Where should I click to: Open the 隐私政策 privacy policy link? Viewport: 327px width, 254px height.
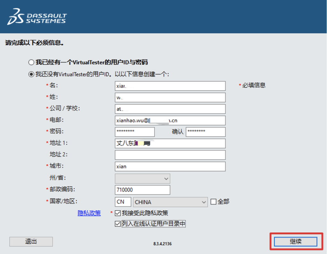click(x=89, y=213)
